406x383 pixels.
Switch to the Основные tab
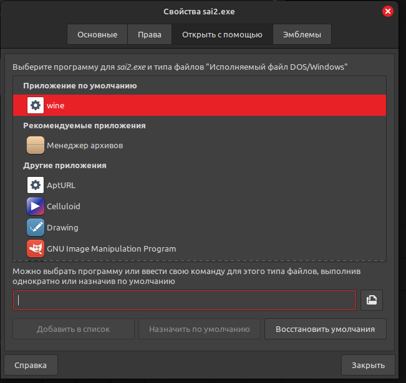pos(97,34)
